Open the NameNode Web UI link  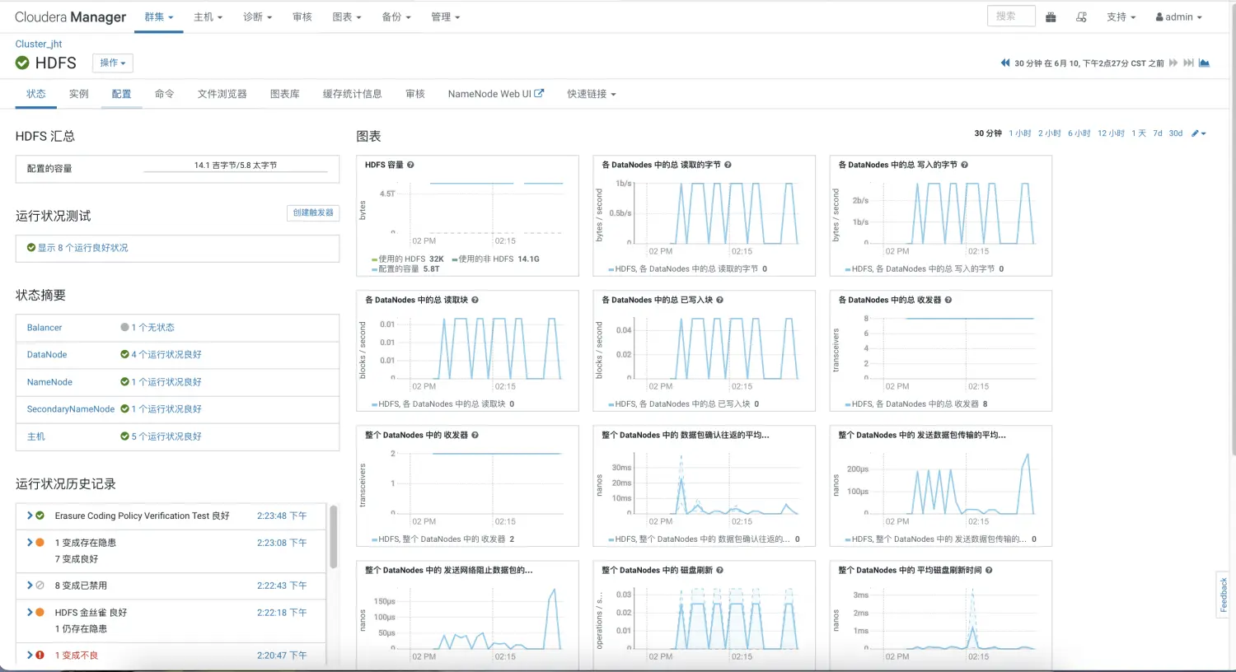click(496, 94)
